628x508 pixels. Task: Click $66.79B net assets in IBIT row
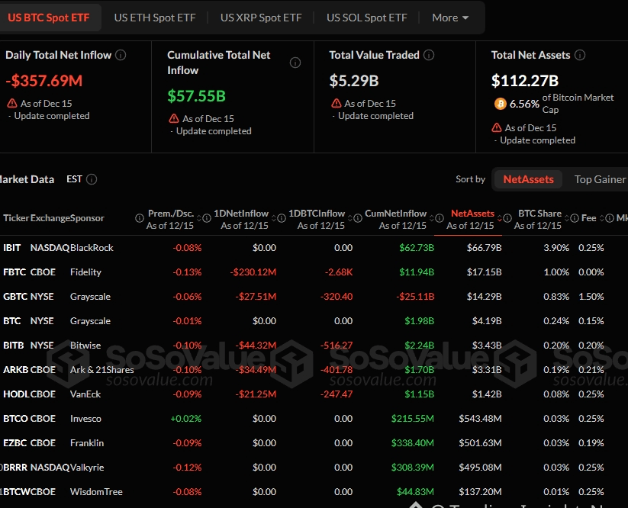(x=484, y=248)
